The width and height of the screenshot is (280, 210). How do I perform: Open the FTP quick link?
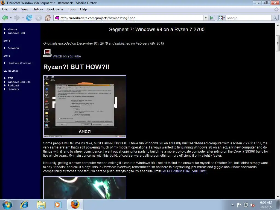pos(10,78)
